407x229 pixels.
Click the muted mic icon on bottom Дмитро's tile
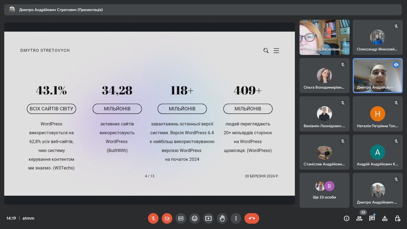pos(396,179)
